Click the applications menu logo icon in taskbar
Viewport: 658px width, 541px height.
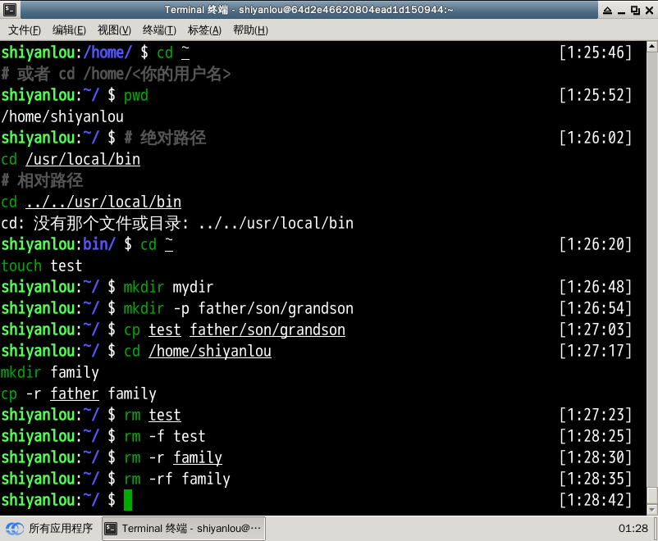[14, 529]
